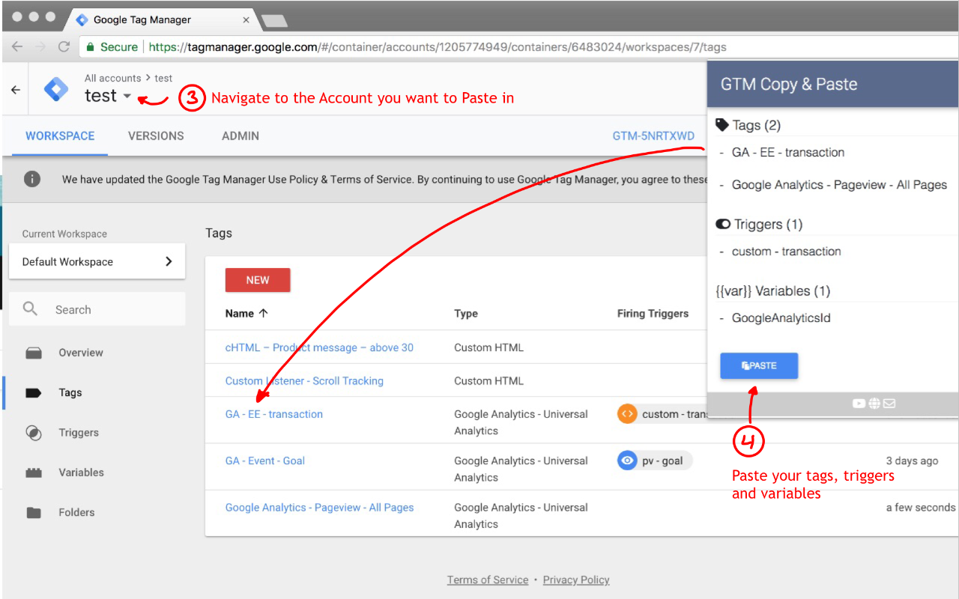Click the magnifier icon in the sidebar search
Image resolution: width=959 pixels, height=599 pixels.
click(x=30, y=309)
